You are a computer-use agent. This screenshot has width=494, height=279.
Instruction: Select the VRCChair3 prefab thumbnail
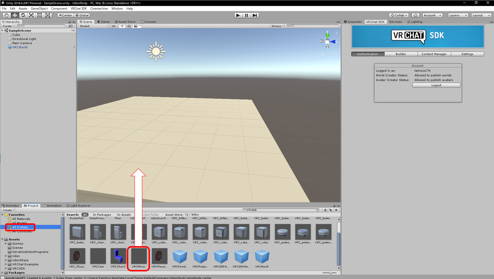[118, 256]
